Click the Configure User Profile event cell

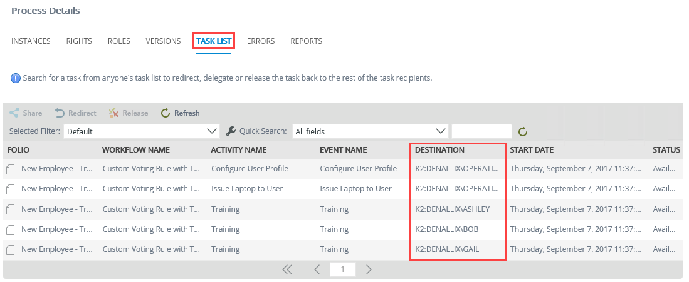point(359,169)
